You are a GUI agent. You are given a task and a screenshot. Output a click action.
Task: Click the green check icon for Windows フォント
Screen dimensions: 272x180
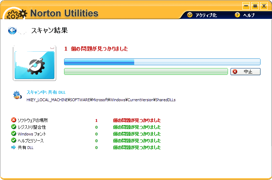[x=14, y=134]
